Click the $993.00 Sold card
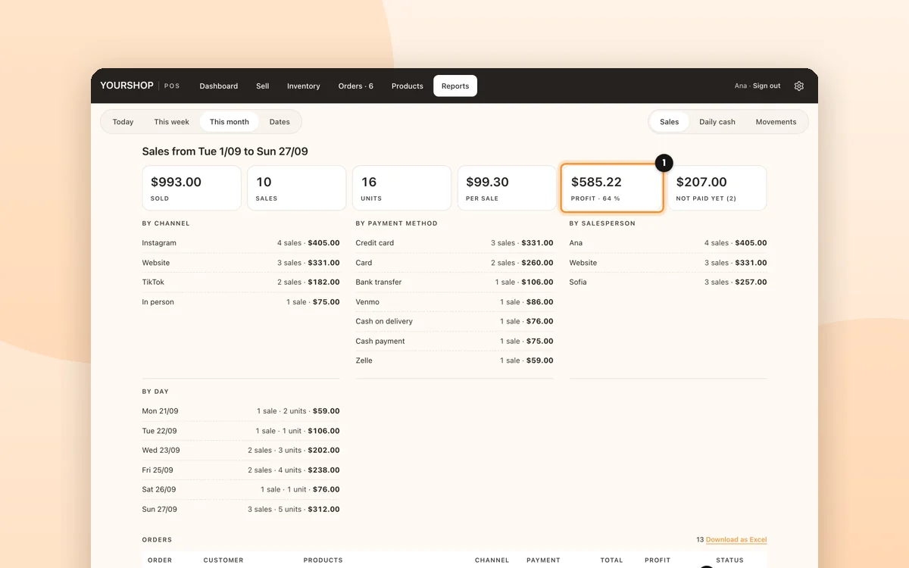This screenshot has width=909, height=568. pyautogui.click(x=192, y=188)
